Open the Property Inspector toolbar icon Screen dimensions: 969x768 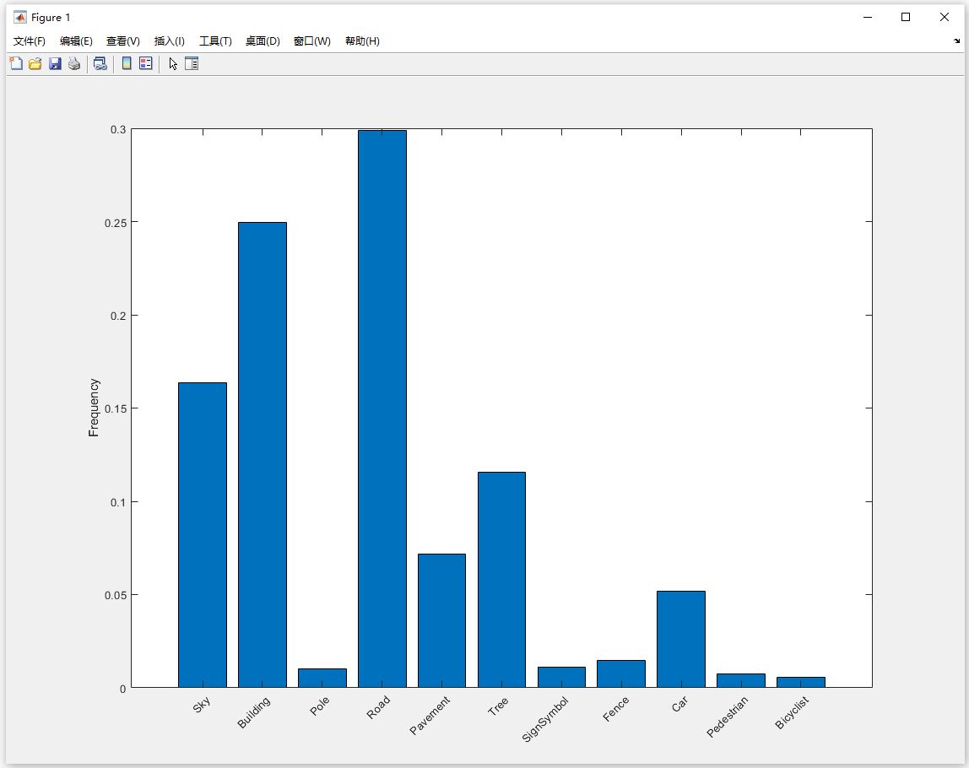click(x=192, y=63)
